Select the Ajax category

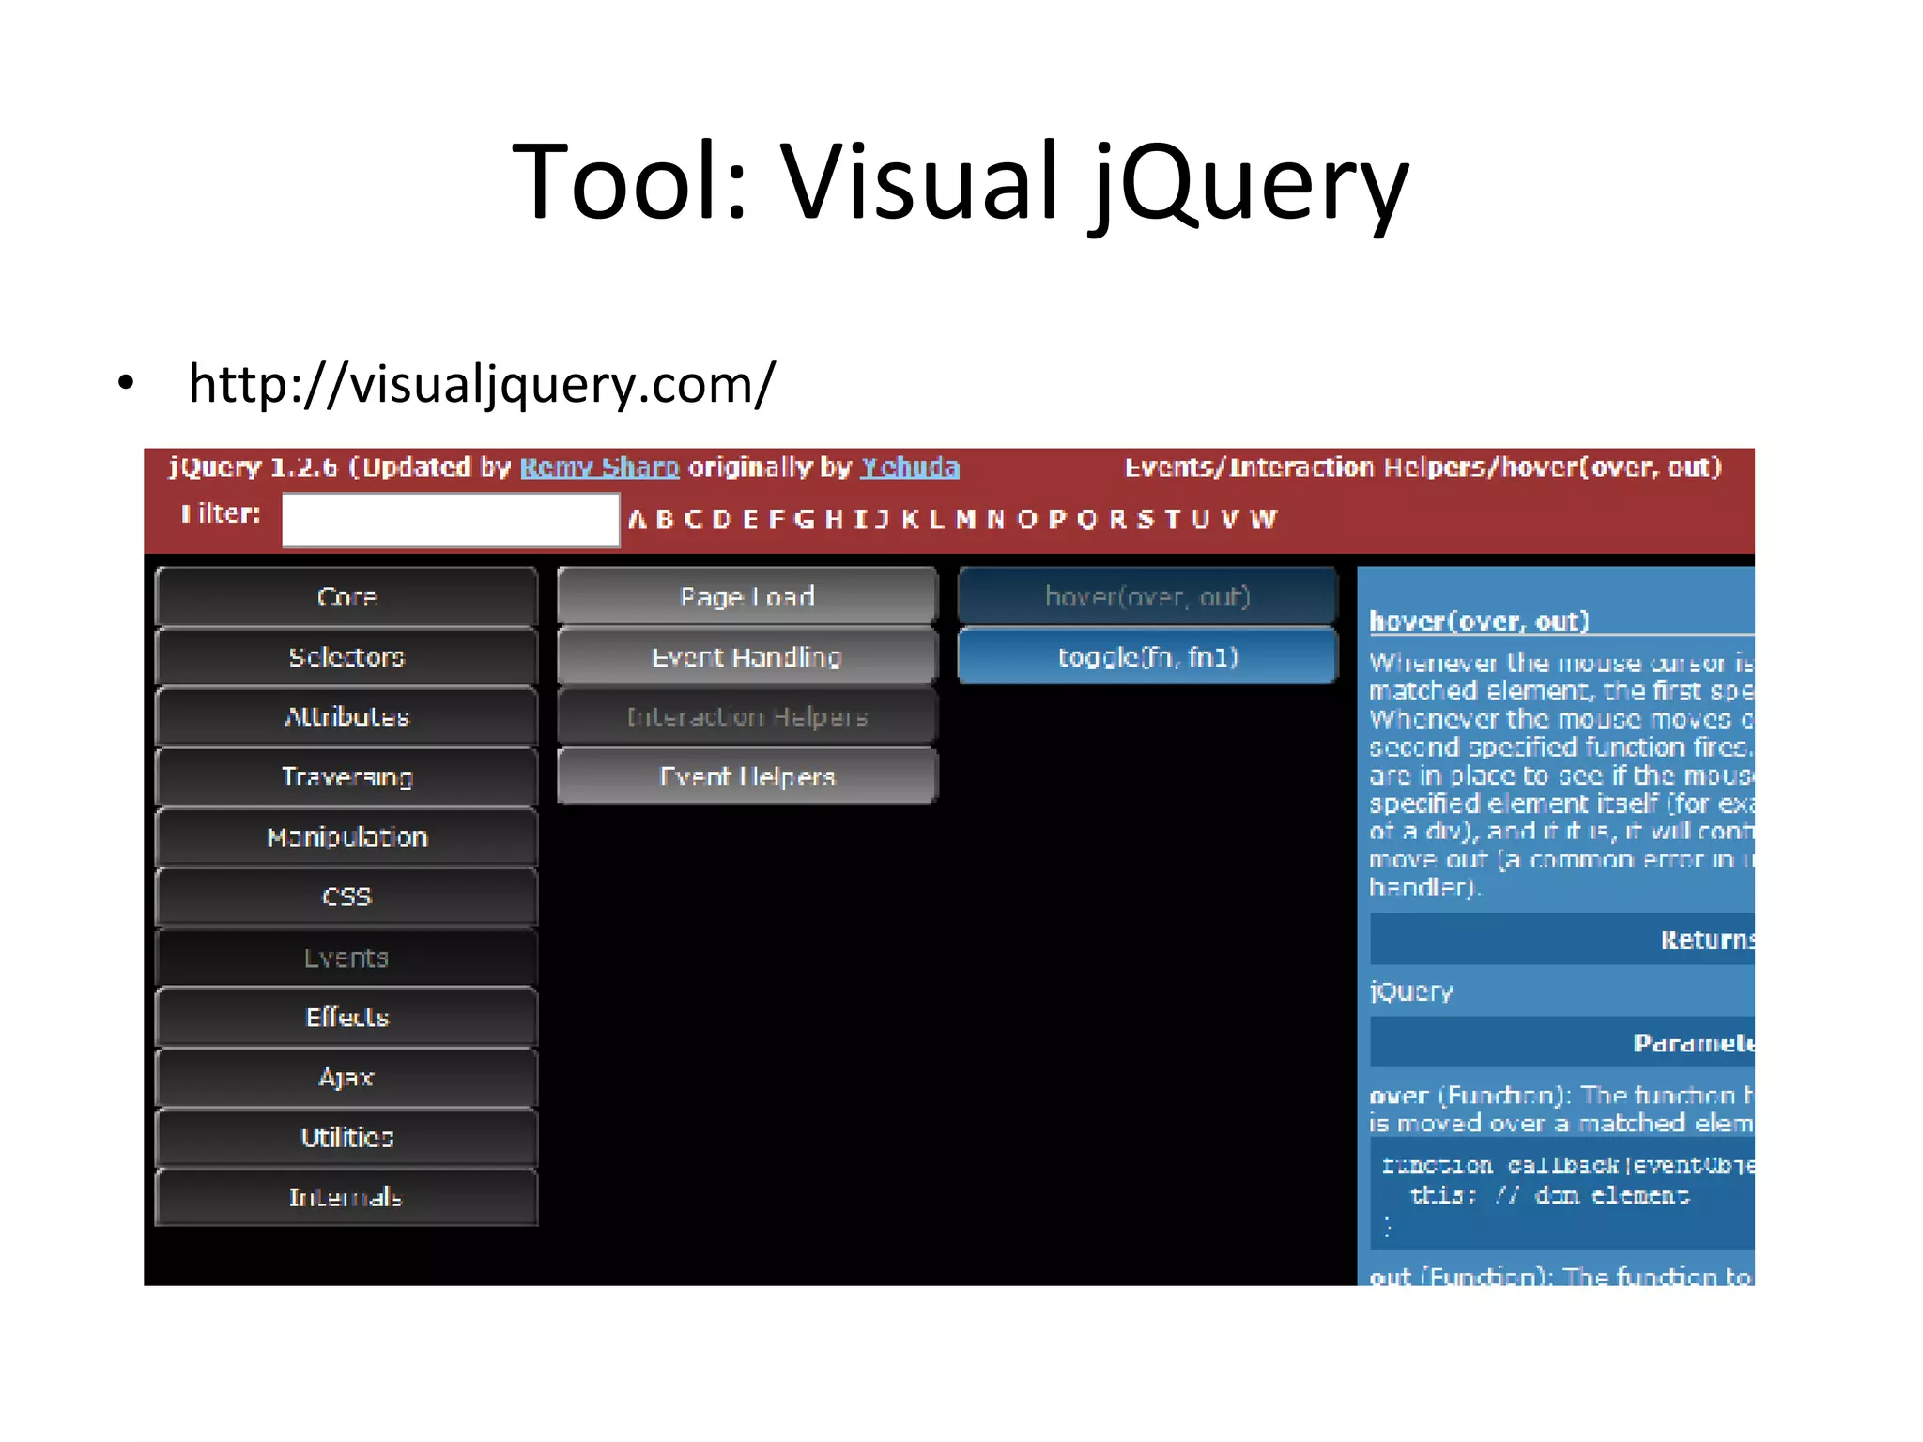point(346,1078)
